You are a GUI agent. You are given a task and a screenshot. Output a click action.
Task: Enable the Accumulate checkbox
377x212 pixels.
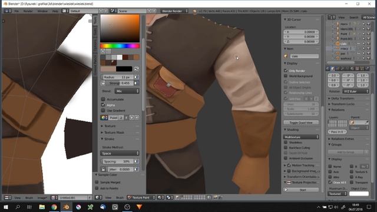click(x=103, y=99)
